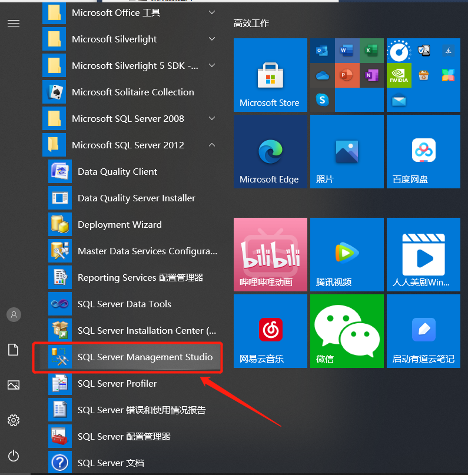
Task: Open OneDrive from the Office tile group
Action: [x=322, y=75]
